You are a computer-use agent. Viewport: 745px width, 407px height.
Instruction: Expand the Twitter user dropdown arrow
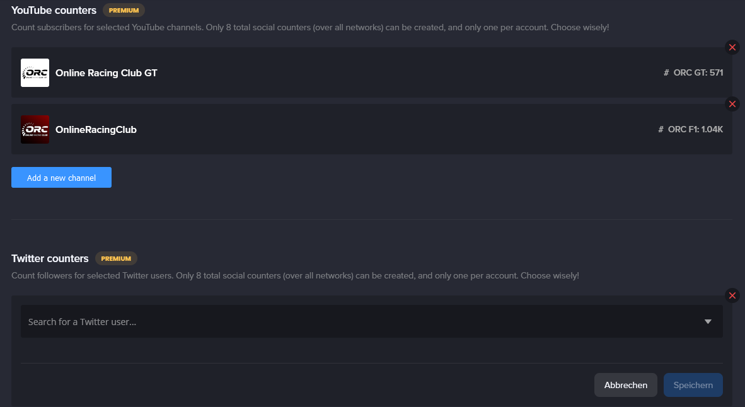click(x=708, y=322)
